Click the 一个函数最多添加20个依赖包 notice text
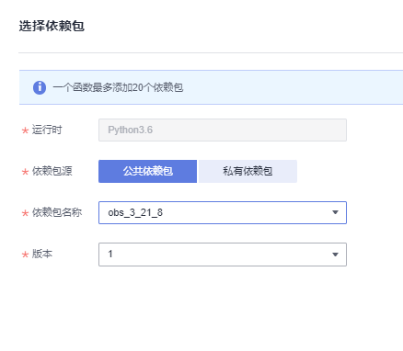Screen dimensions: 403x351 click(x=118, y=87)
